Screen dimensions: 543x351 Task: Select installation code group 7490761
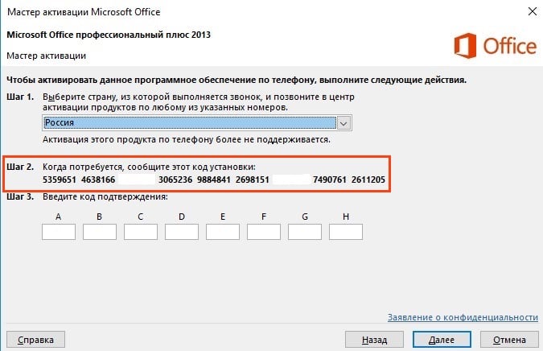coord(330,180)
